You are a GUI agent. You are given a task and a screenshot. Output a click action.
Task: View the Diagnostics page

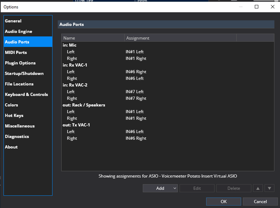28,137
